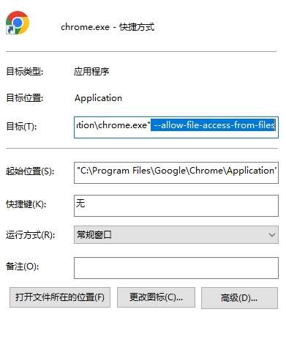Click the 目标类型 label

point(24,72)
